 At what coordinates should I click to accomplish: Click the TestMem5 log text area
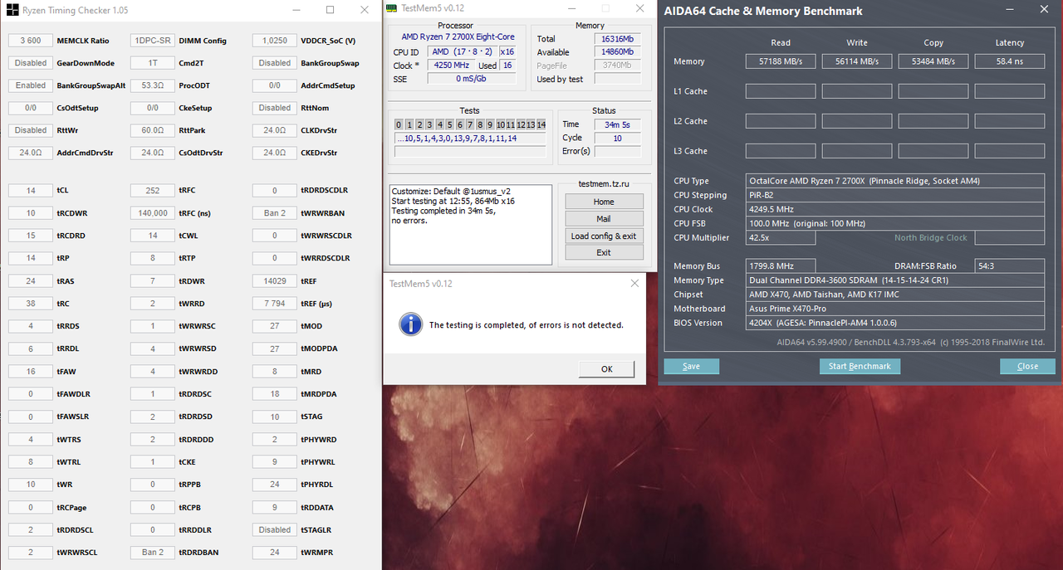(470, 225)
